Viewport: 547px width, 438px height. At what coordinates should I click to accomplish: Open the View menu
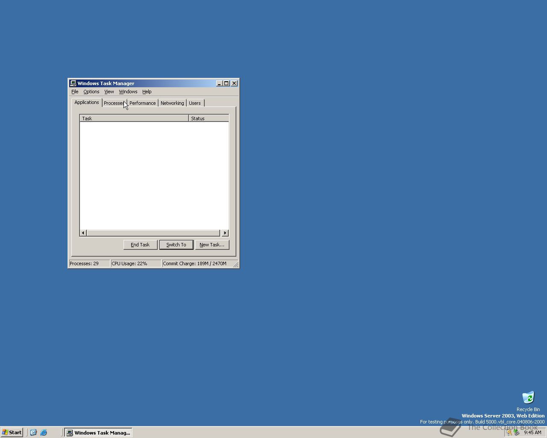tap(109, 92)
